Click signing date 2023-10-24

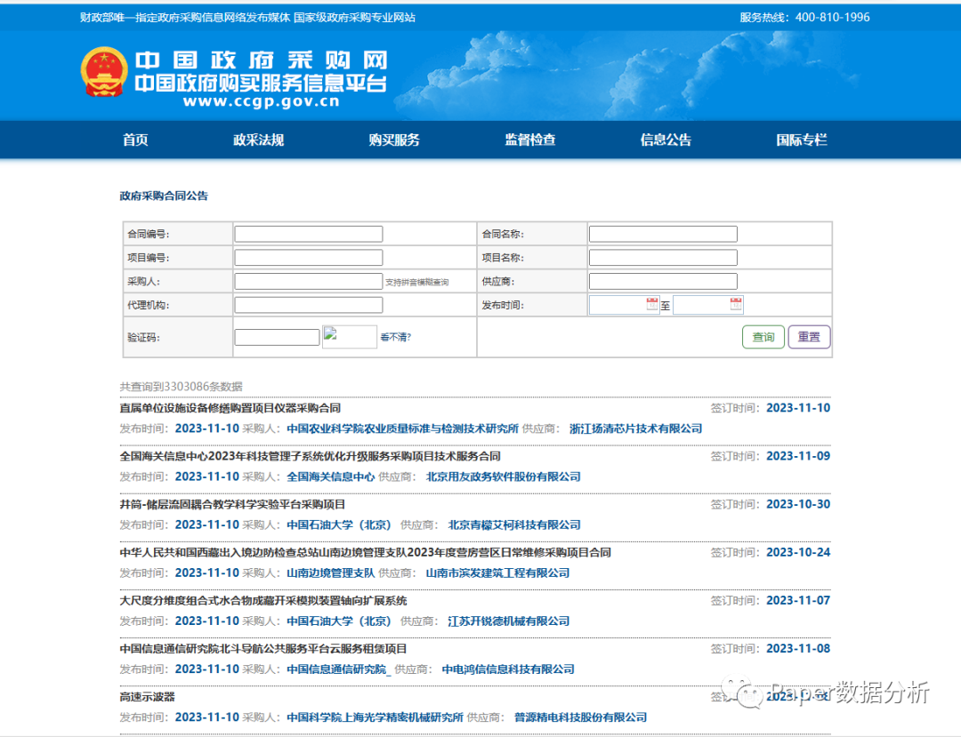798,552
